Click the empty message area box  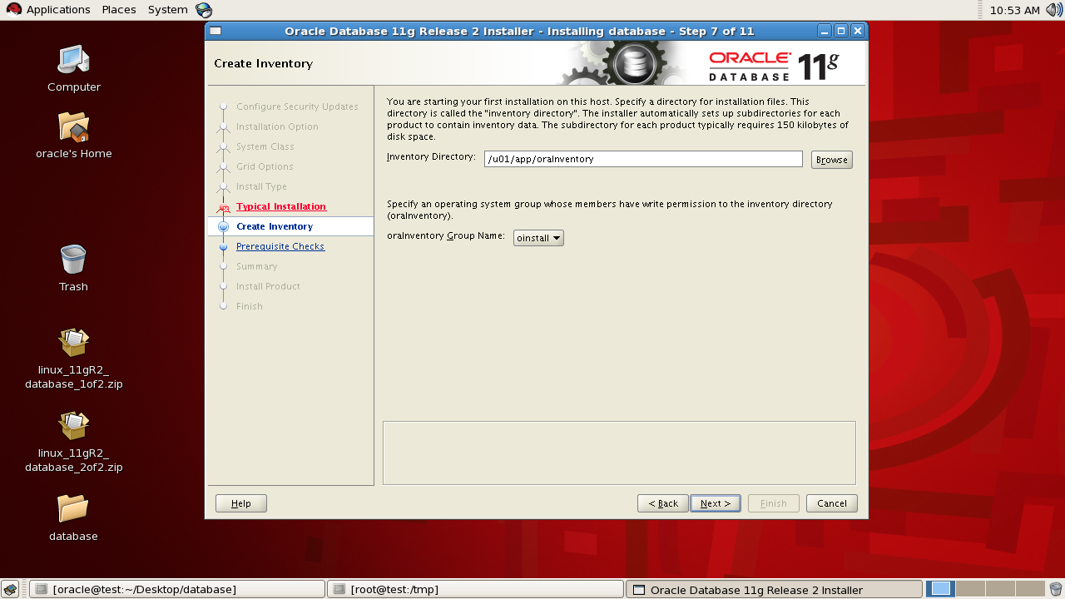coord(619,453)
